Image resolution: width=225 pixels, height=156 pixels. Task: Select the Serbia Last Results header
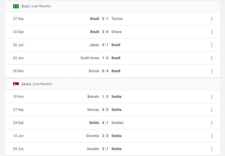pyautogui.click(x=37, y=84)
